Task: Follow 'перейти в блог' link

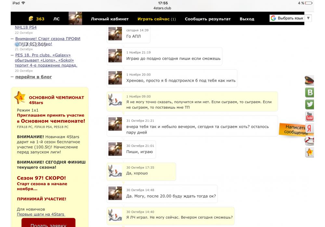Action: coord(33,77)
